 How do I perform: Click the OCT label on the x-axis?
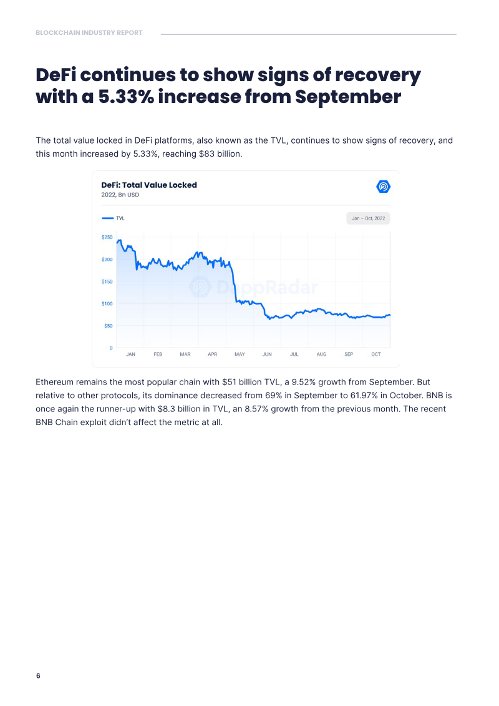(x=376, y=355)
